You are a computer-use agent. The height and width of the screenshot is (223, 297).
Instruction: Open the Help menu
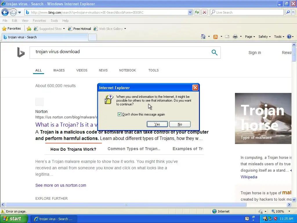click(65, 21)
